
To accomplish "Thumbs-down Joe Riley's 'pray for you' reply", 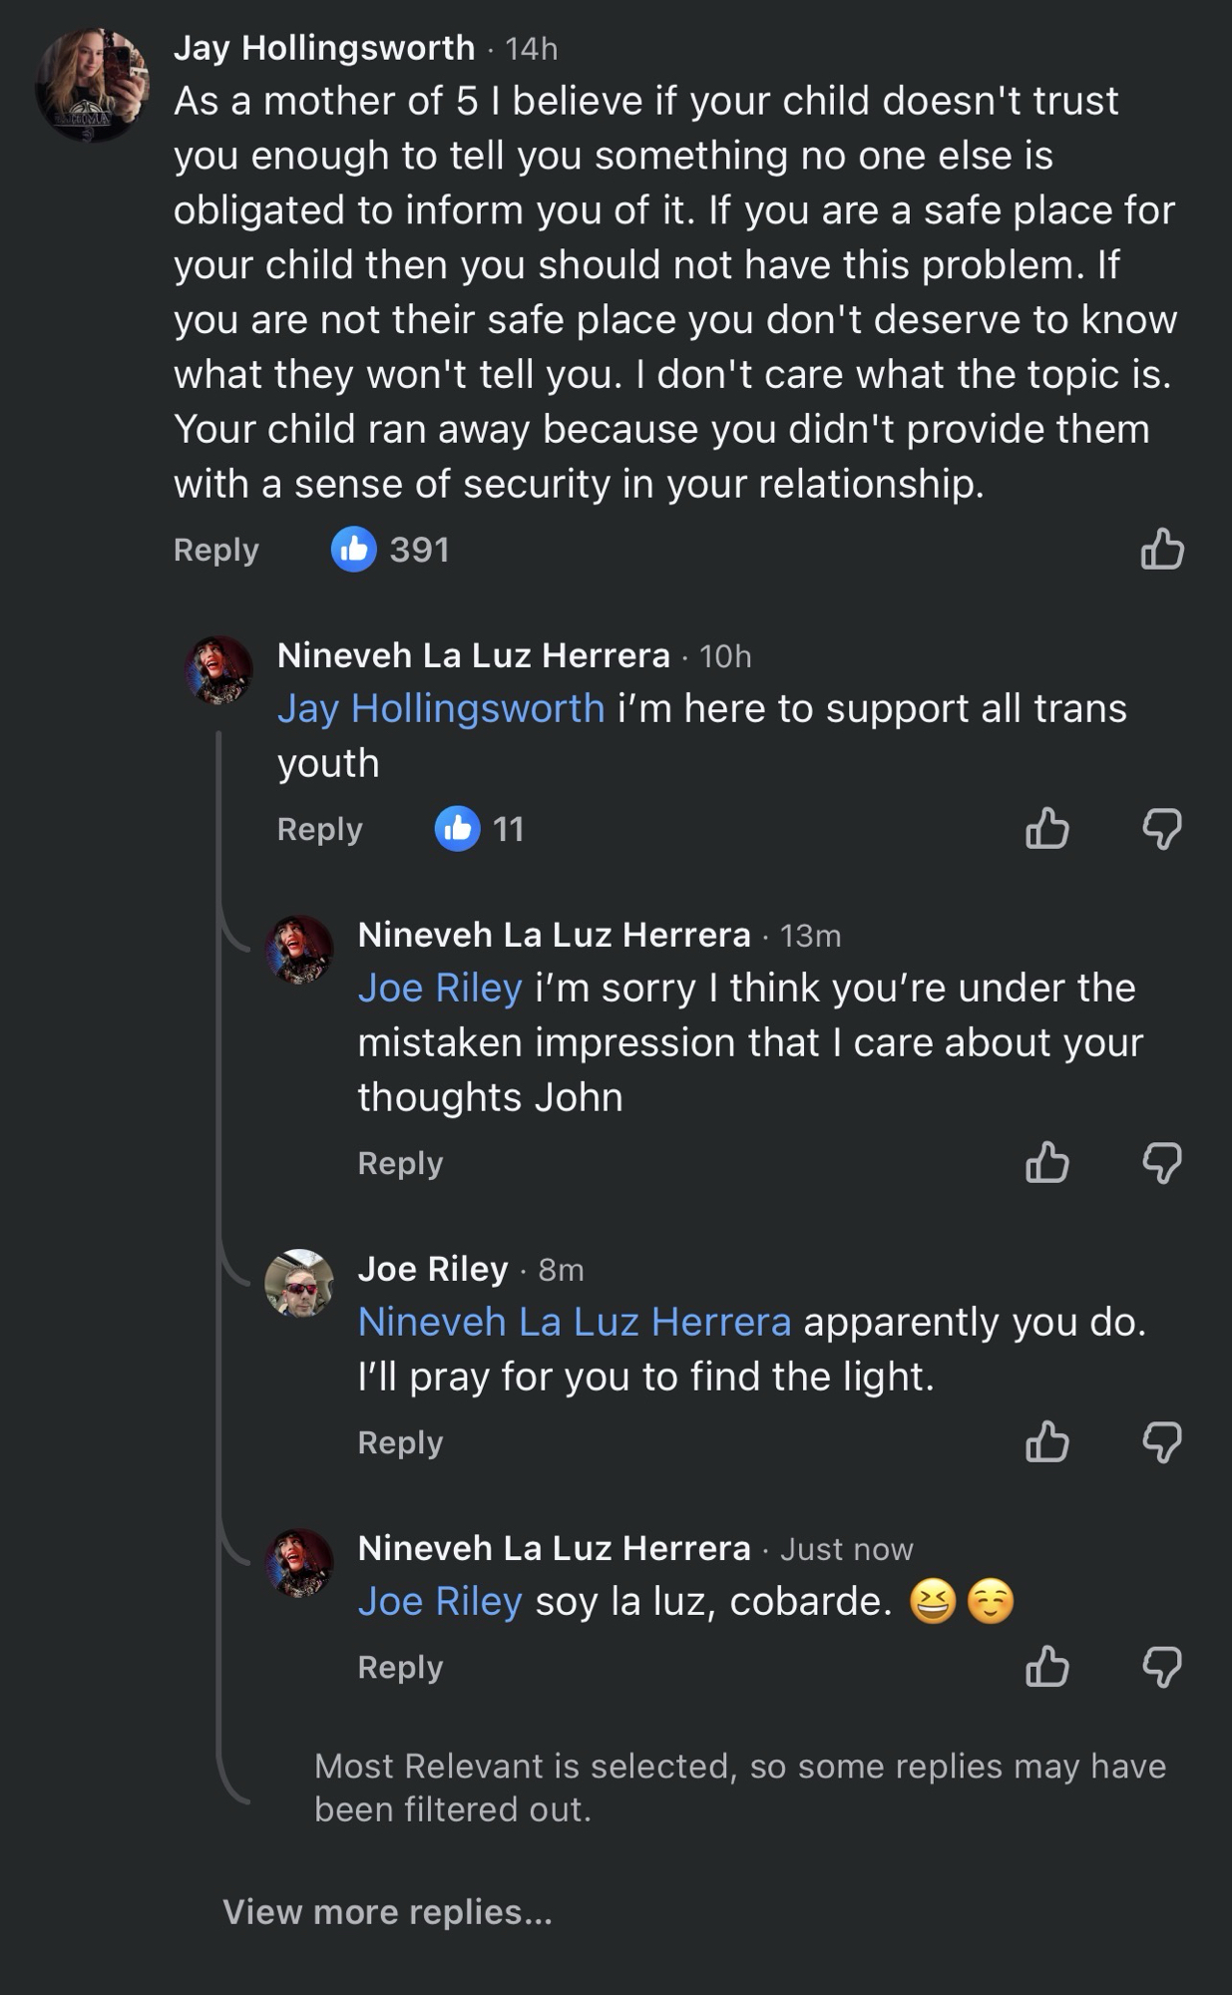I will click(1162, 1442).
